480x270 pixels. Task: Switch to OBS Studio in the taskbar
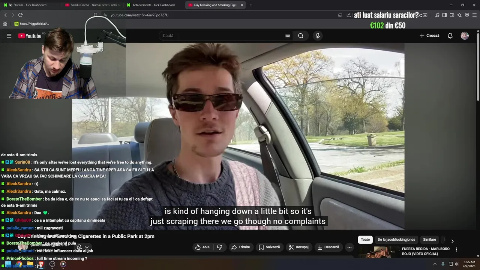pyautogui.click(x=52, y=264)
